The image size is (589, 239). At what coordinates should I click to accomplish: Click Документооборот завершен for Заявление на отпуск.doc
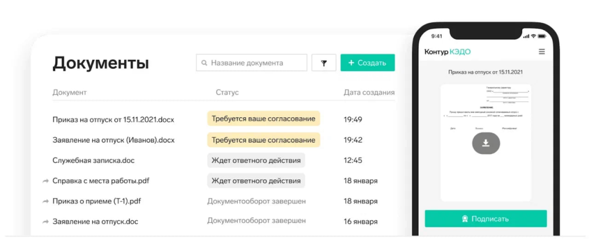point(257,220)
